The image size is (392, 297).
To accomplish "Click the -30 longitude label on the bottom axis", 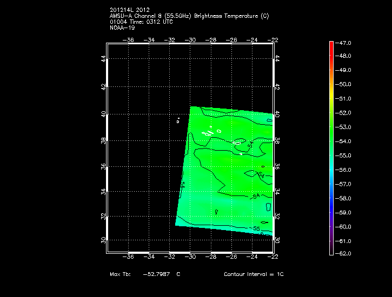I will [190, 256].
